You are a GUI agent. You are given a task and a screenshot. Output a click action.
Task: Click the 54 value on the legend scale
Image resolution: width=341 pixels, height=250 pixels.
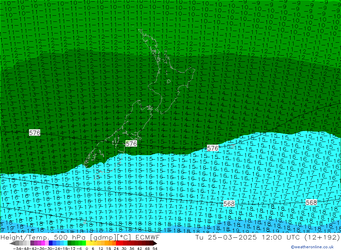pos(155,249)
